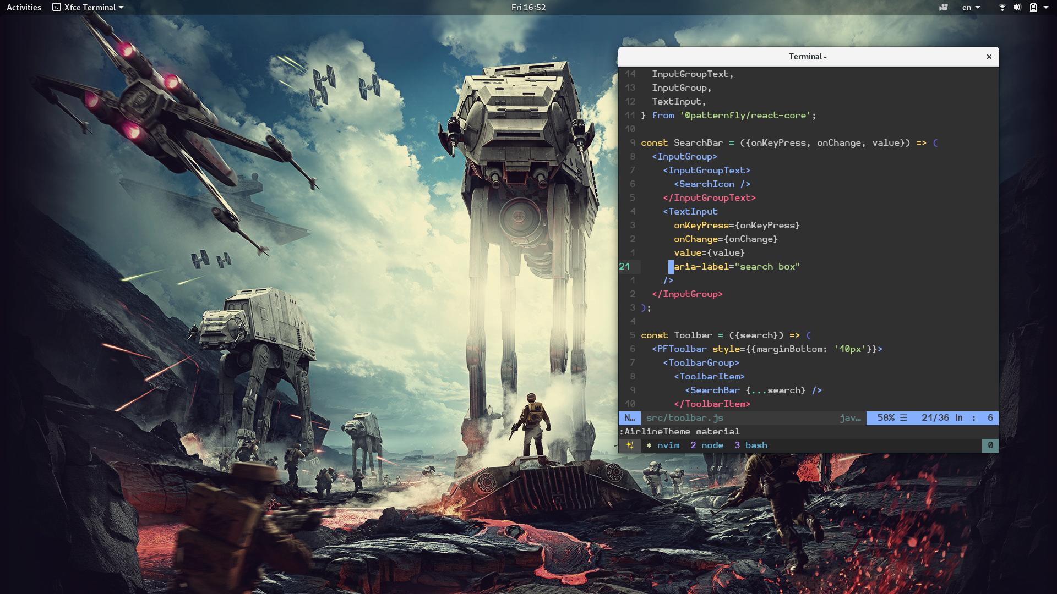Expand the system menu arrow beside battery
The image size is (1057, 594).
[x=1045, y=7]
